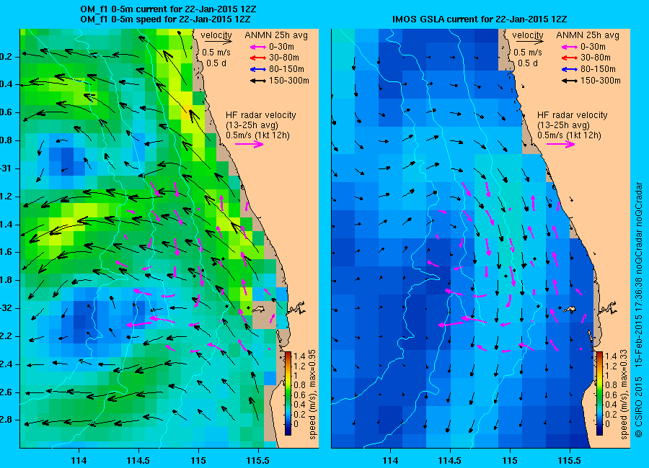The image size is (649, 468).
Task: Click '0.5m/s (1kt 12h)' text on left map
Action: tap(258, 135)
